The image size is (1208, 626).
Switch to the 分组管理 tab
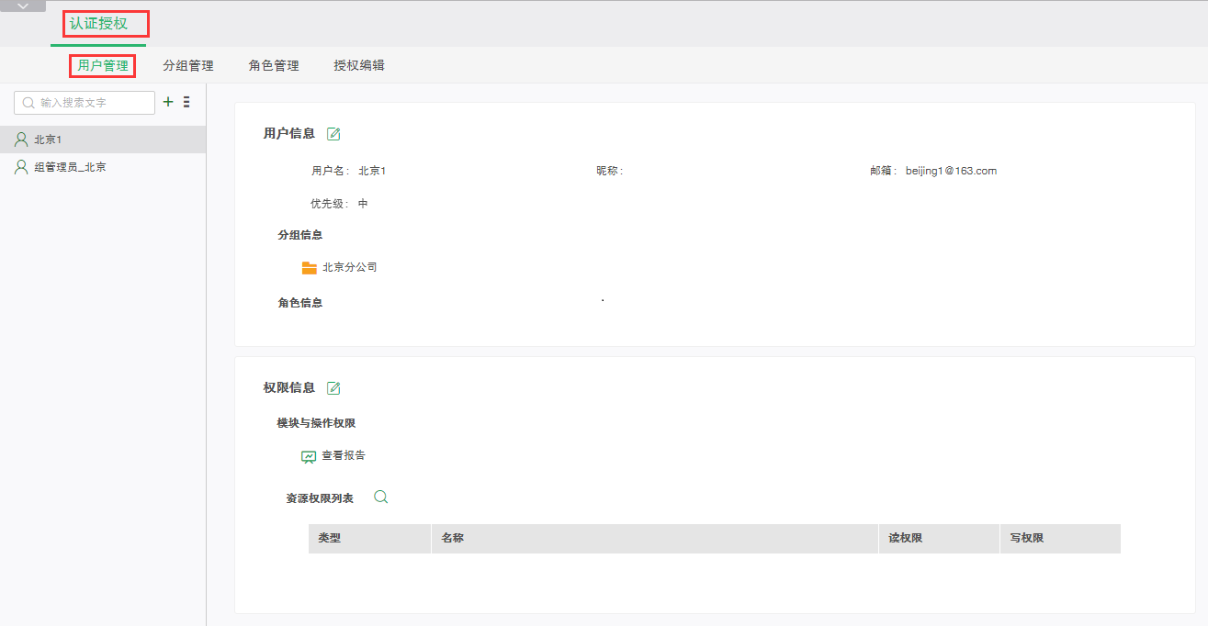(x=188, y=66)
